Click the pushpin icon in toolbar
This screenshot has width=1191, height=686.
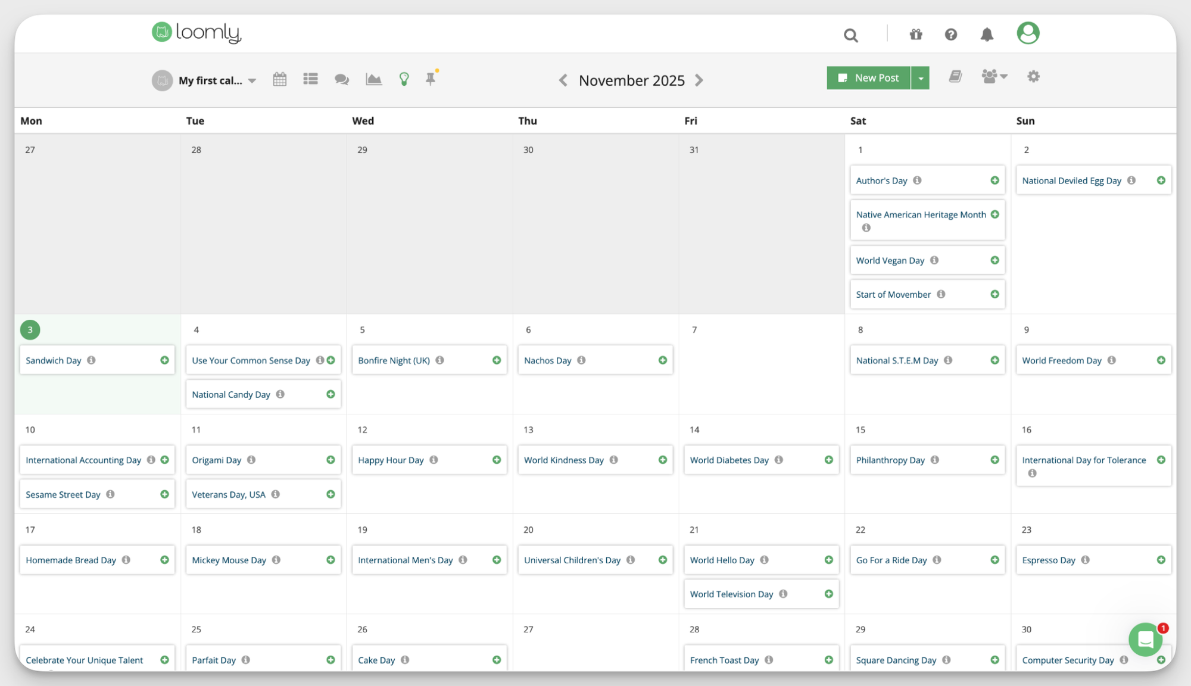pos(431,79)
